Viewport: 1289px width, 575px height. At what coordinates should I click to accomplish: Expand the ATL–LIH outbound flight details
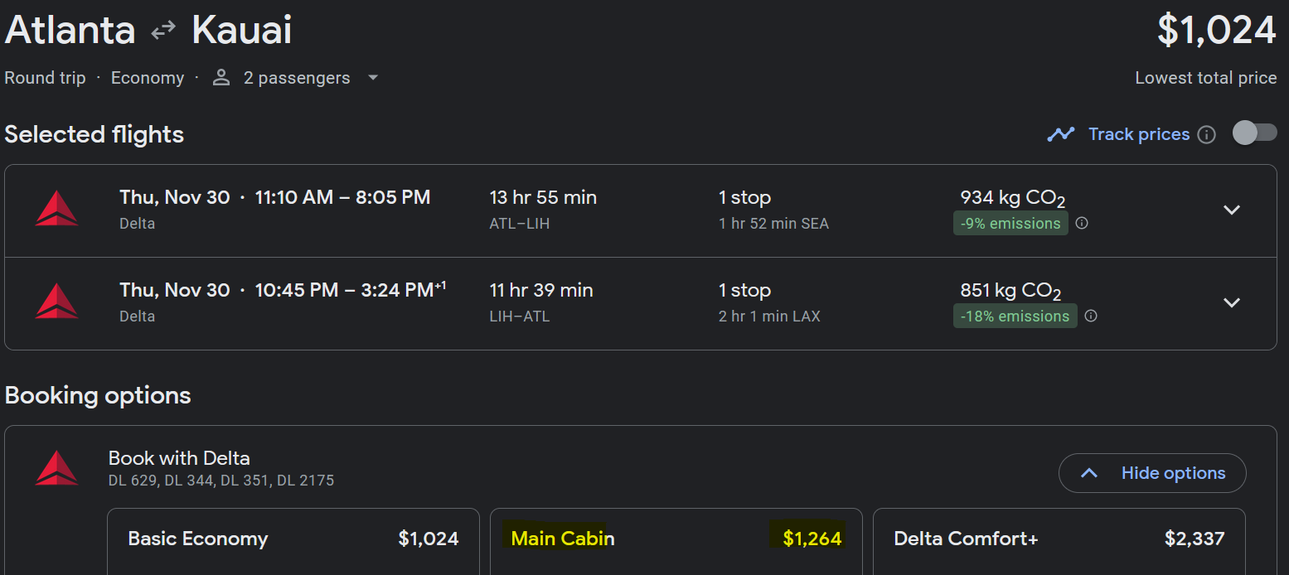[1232, 210]
